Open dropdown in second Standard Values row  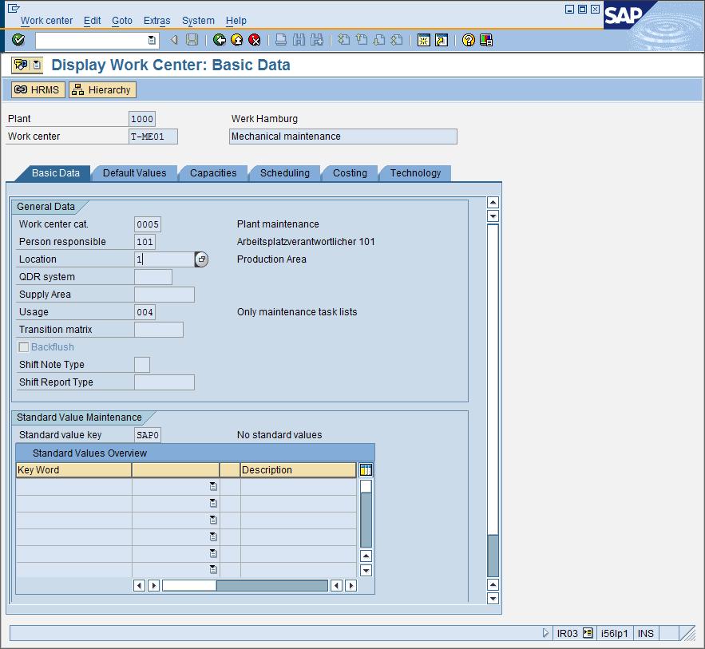pyautogui.click(x=213, y=503)
